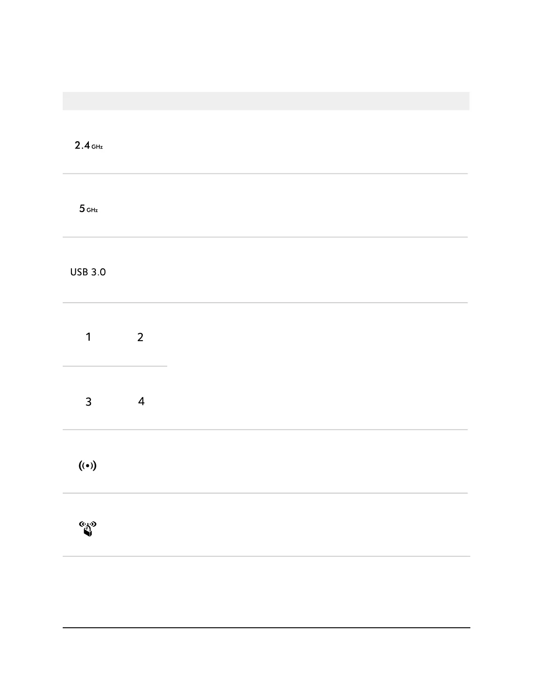Click the 2.4 GHz band LED icon
533x690 pixels.
tap(89, 145)
